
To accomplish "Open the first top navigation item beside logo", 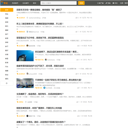I will click(x=15, y=3).
